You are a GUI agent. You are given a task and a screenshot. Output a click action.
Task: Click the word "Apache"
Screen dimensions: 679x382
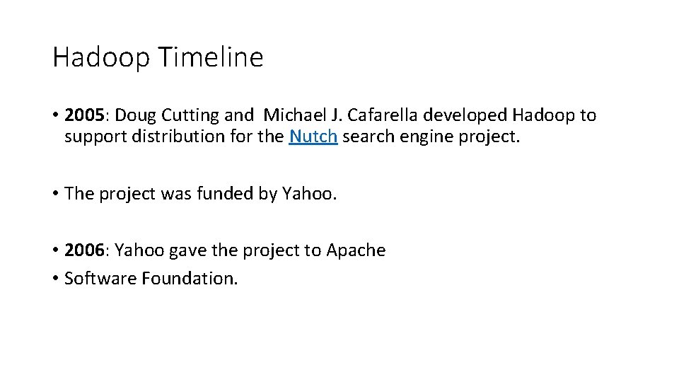[356, 250]
